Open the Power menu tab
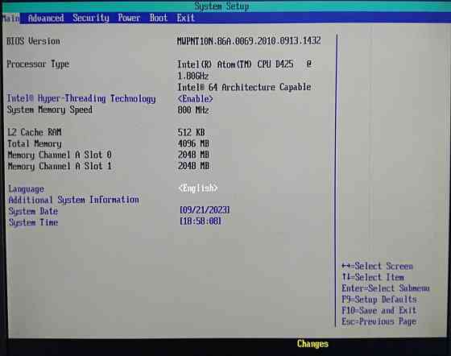This screenshot has width=451, height=356. coord(129,19)
